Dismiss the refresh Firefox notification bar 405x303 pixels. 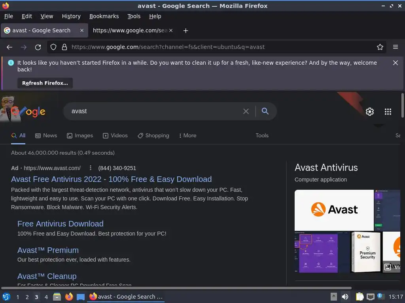396,63
